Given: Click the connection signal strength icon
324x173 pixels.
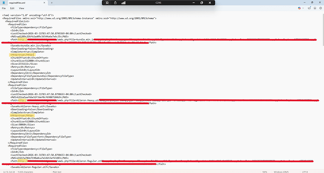Looking at the screenshot, I should (x=123, y=3).
